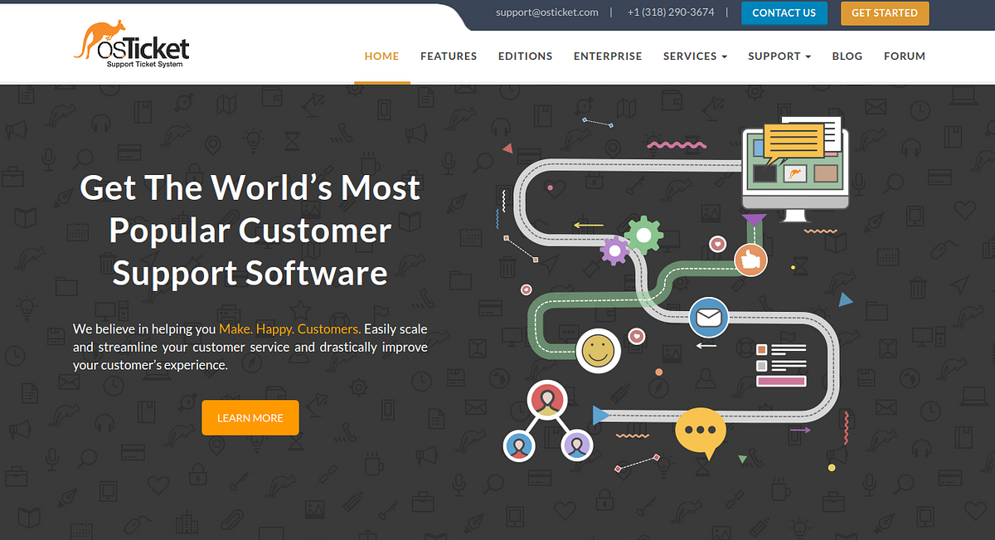This screenshot has width=995, height=540.
Task: Click the +1 (318) 290-3674 phone number
Action: click(671, 12)
